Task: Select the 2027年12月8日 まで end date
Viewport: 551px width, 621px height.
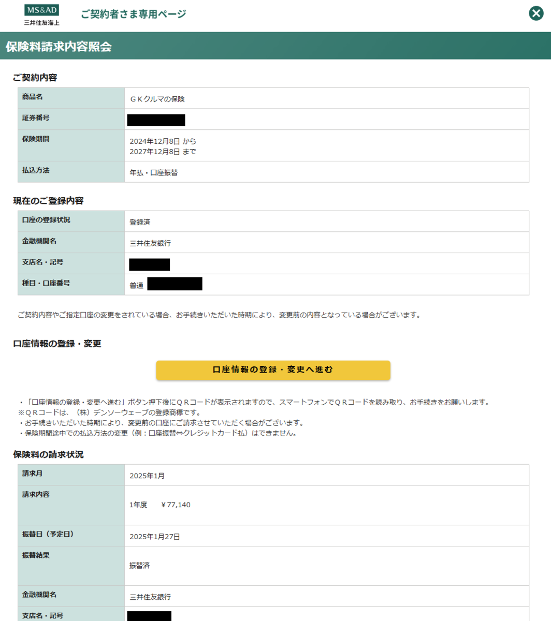Action: click(163, 152)
